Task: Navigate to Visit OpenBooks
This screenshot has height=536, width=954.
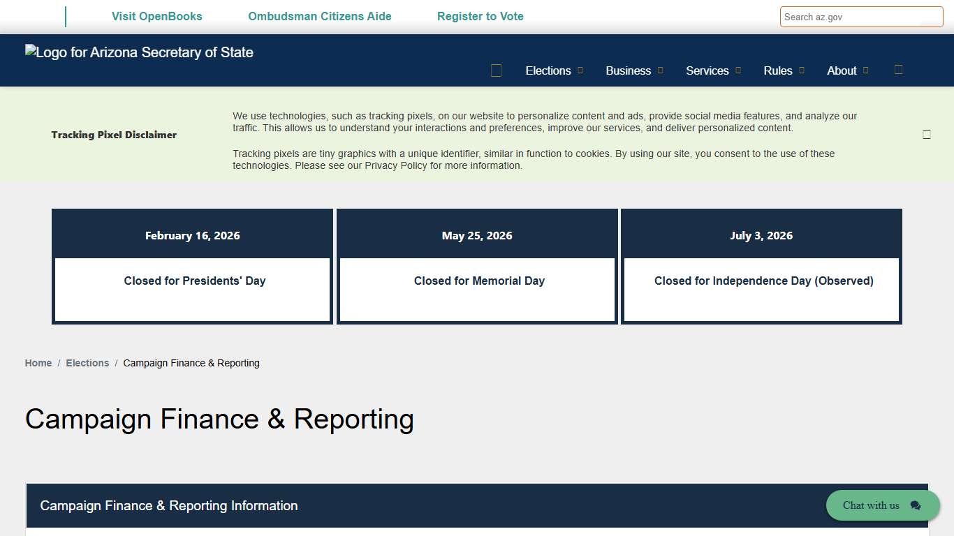Action: 156,16
